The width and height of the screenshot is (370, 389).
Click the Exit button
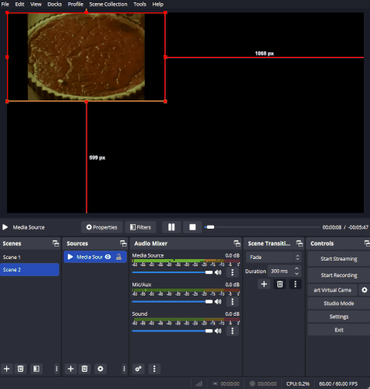339,330
